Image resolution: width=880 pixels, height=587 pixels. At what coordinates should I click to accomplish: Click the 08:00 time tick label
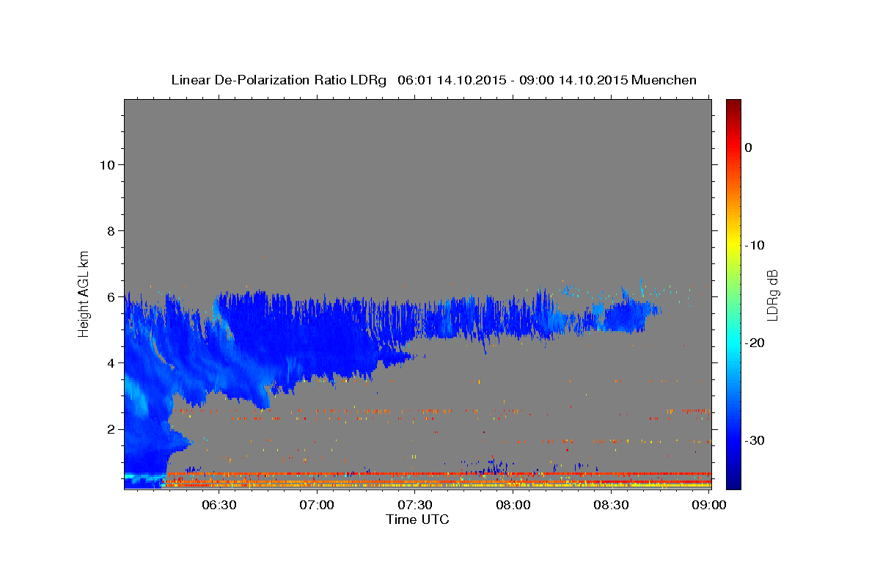pos(513,506)
